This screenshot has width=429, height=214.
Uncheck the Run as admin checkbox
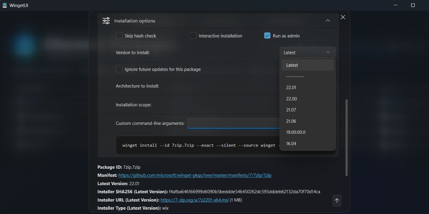tap(267, 36)
